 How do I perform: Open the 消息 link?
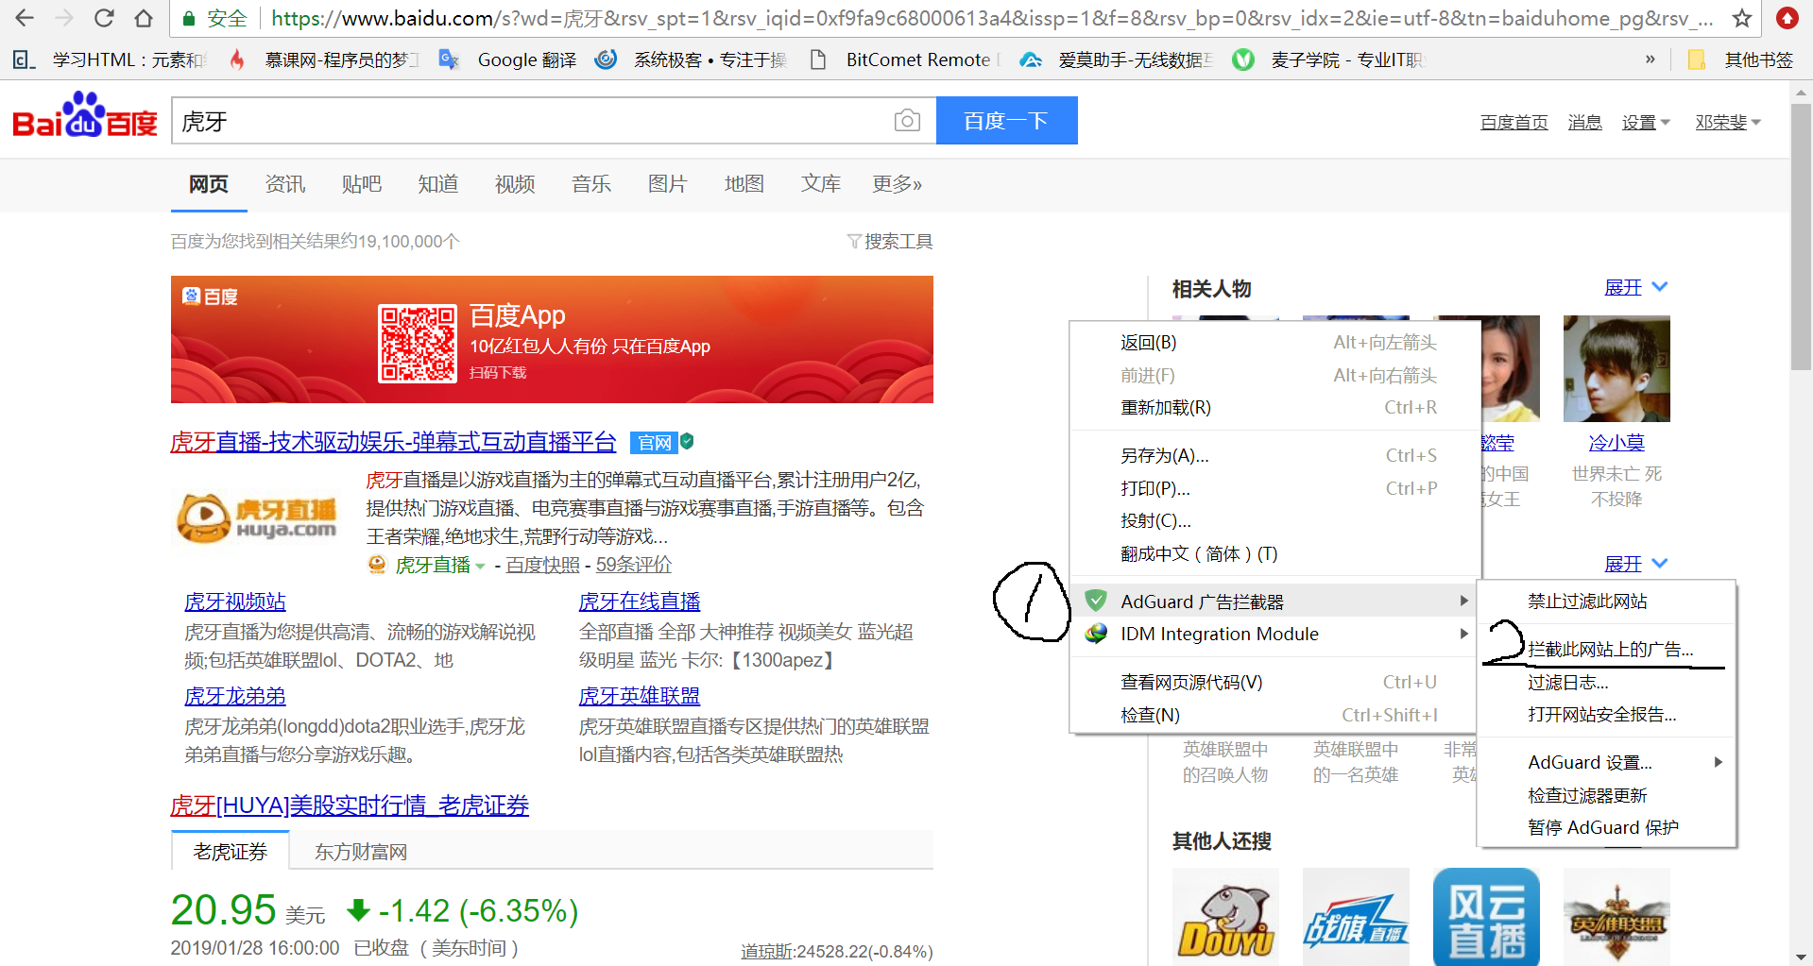coord(1584,123)
